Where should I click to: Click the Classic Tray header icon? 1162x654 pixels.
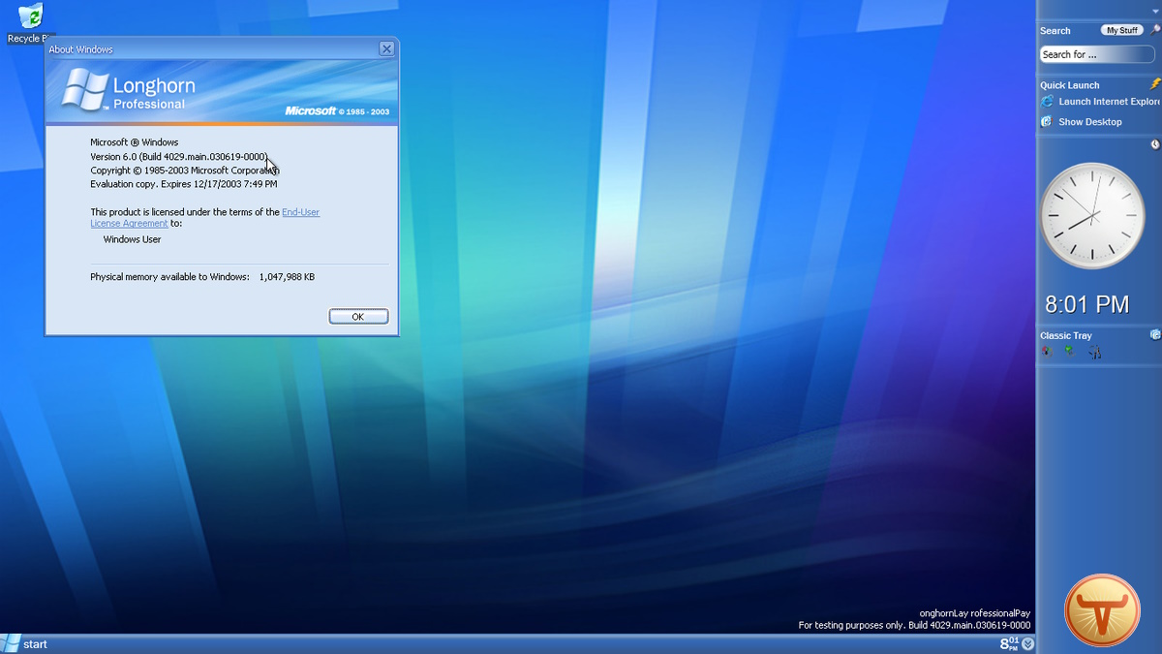[1155, 334]
